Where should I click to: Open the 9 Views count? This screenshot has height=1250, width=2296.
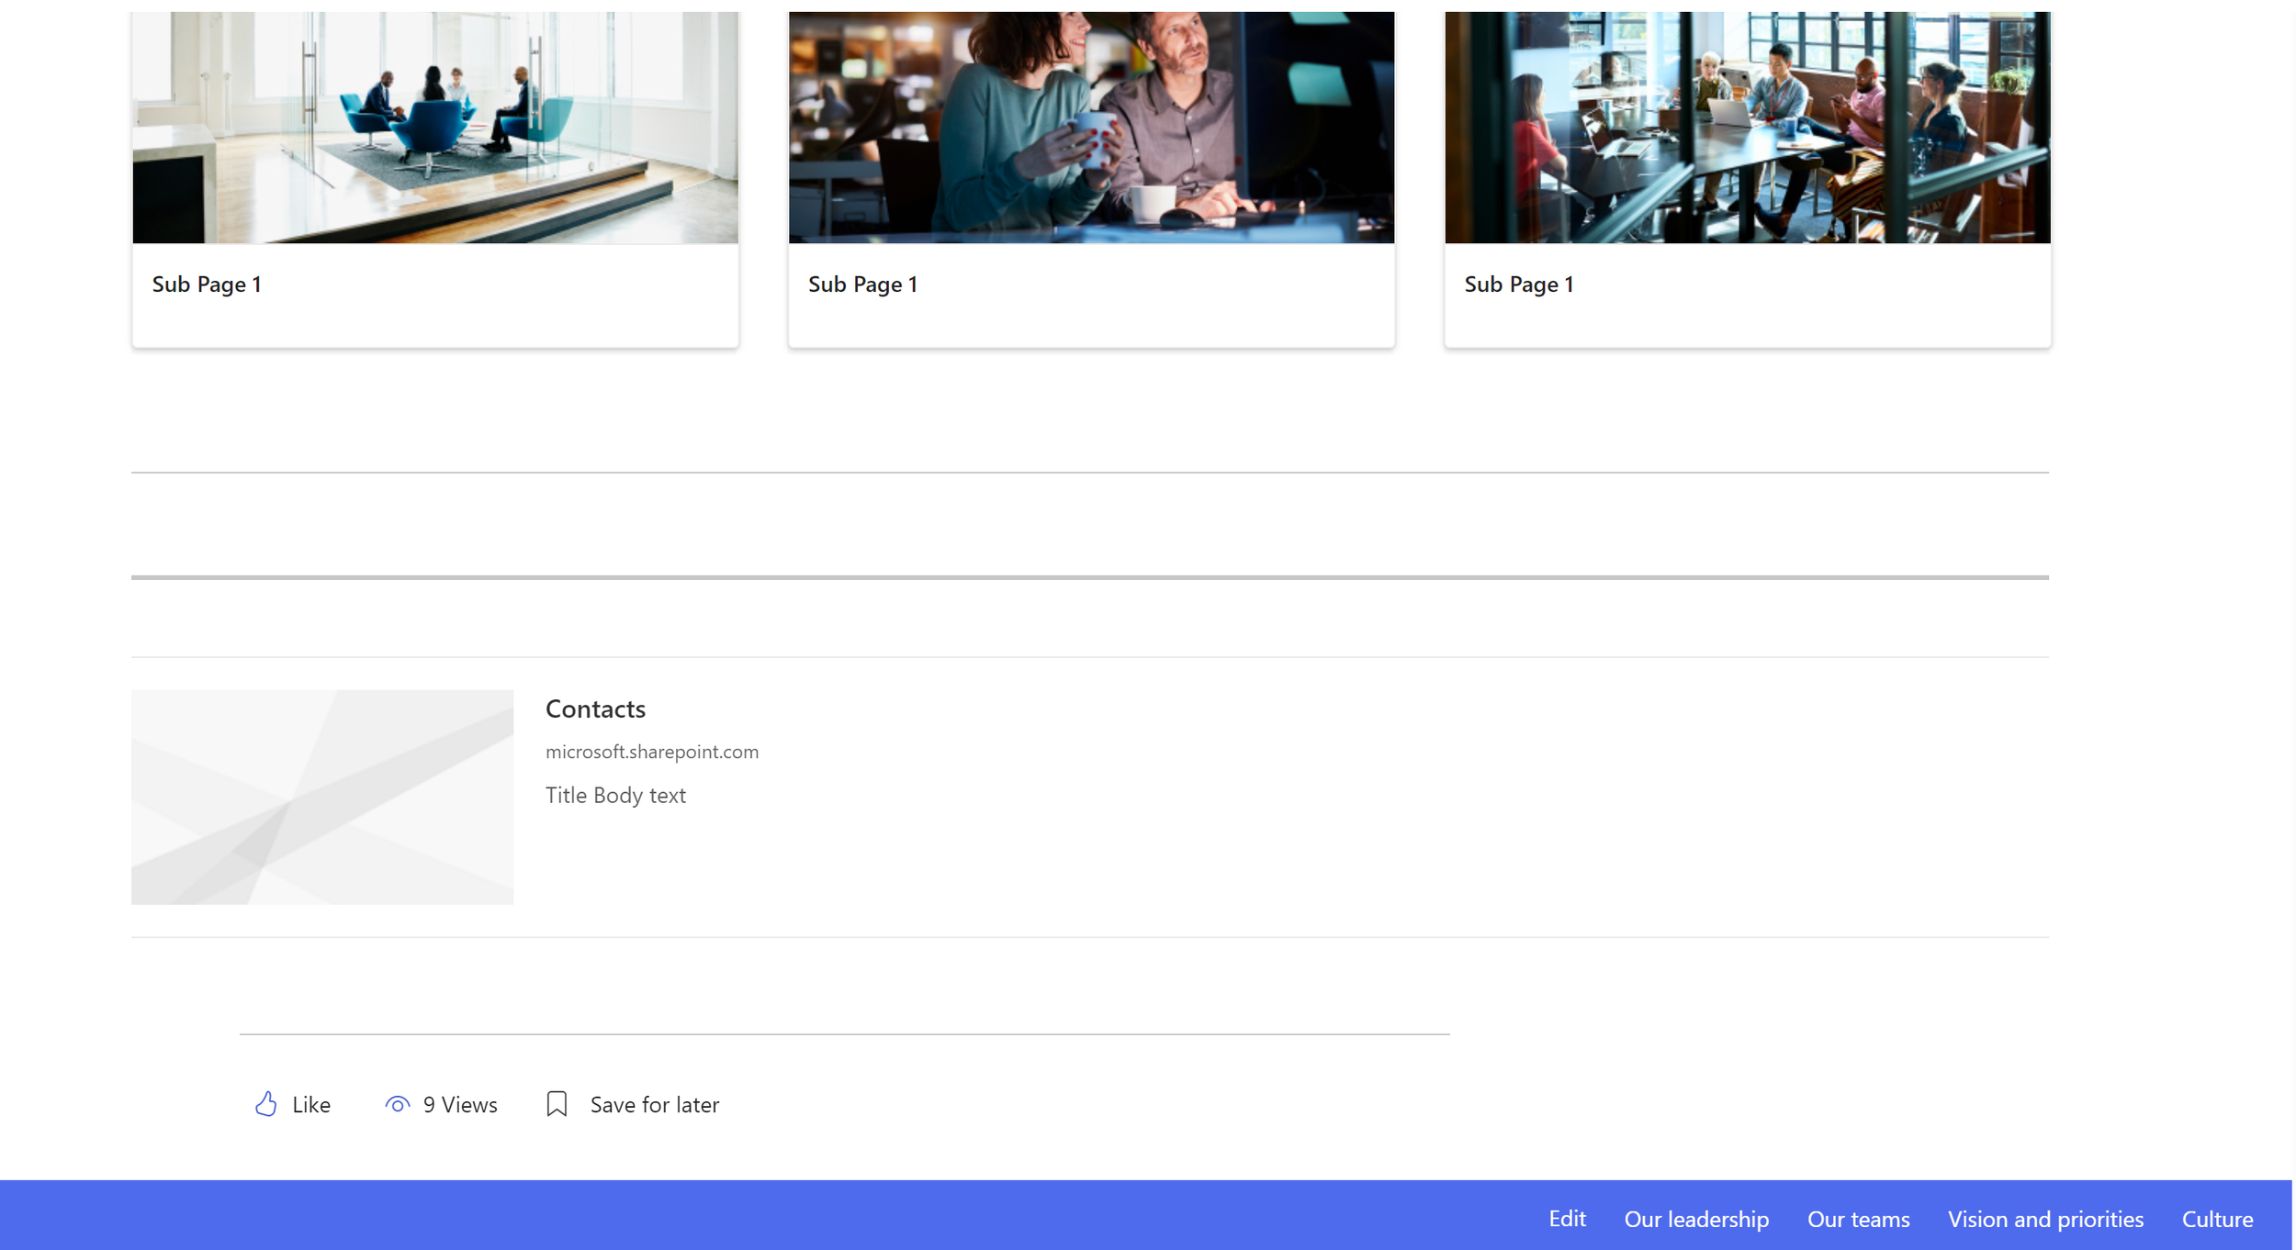(460, 1104)
